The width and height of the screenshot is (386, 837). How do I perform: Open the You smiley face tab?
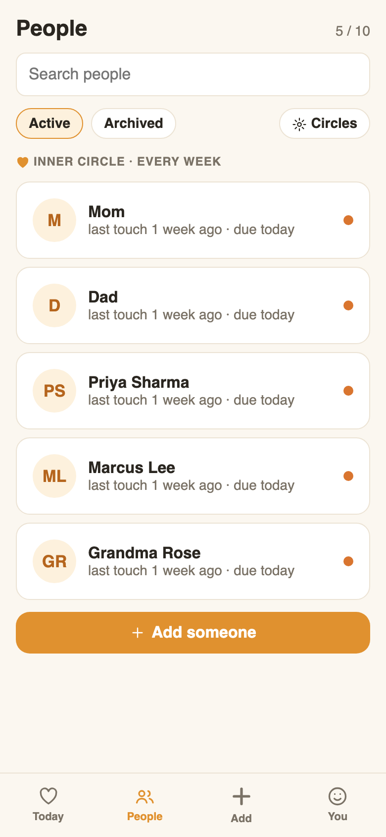point(338,805)
